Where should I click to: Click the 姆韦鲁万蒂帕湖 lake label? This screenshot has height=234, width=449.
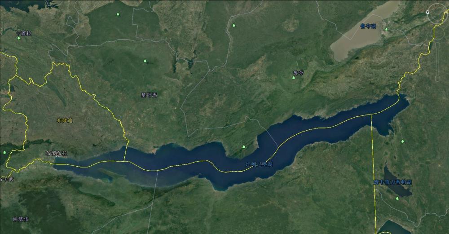393,182
